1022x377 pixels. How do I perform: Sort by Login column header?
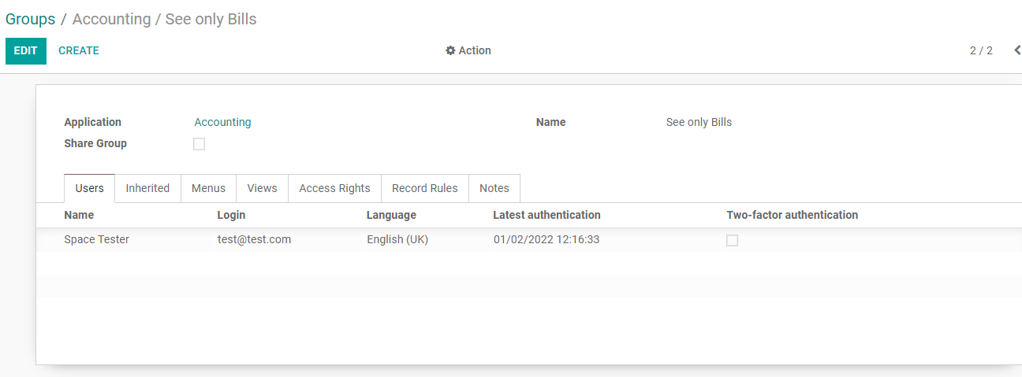click(231, 215)
